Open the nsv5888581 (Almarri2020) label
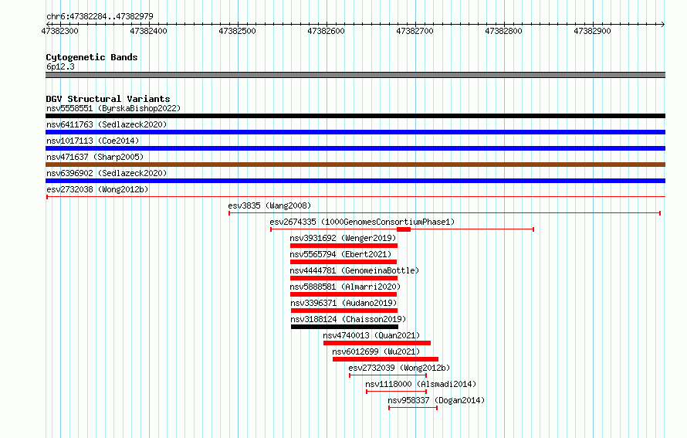This screenshot has height=438, width=687. click(345, 287)
